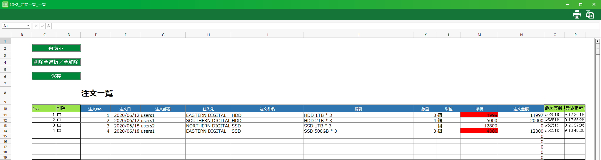The width and height of the screenshot is (601, 160).
Task: Click the vertical scrollbar up arrow
Action: (597, 41)
